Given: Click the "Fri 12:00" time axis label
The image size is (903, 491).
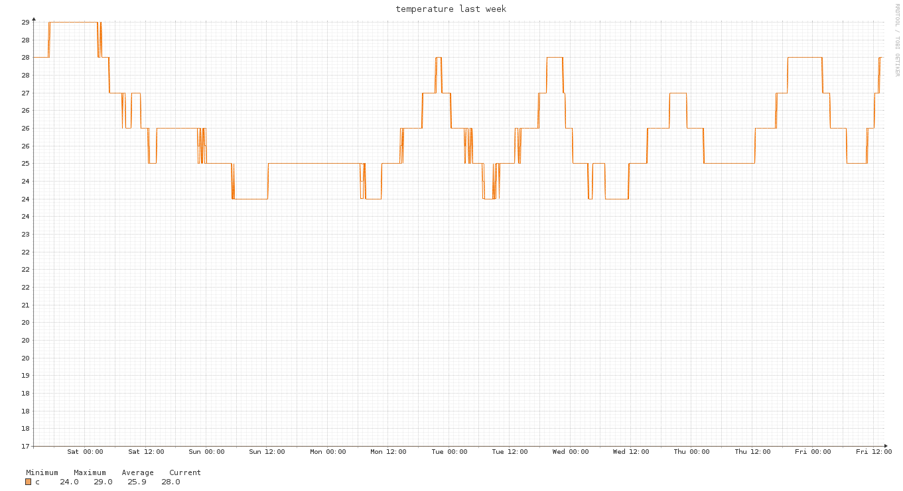Looking at the screenshot, I should coord(874,452).
